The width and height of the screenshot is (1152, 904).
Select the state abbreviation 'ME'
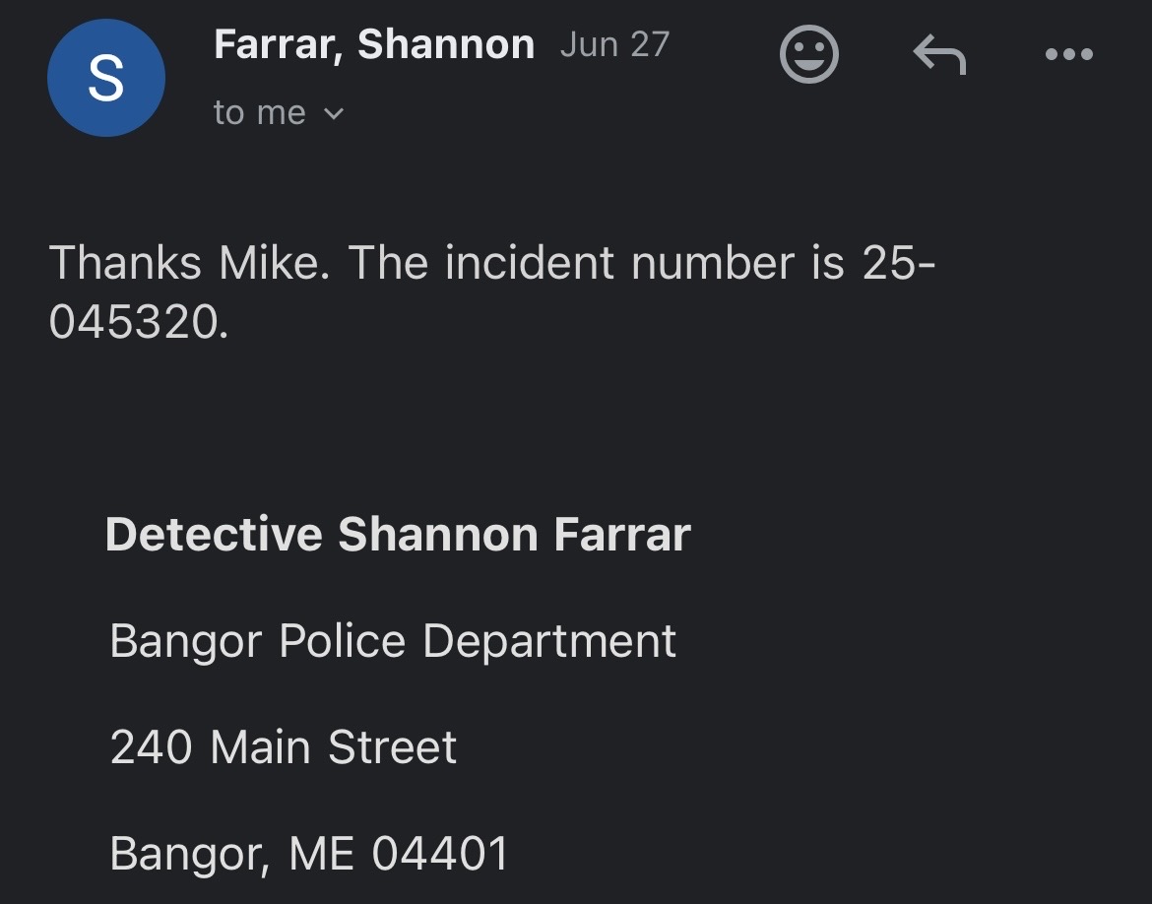tap(322, 854)
